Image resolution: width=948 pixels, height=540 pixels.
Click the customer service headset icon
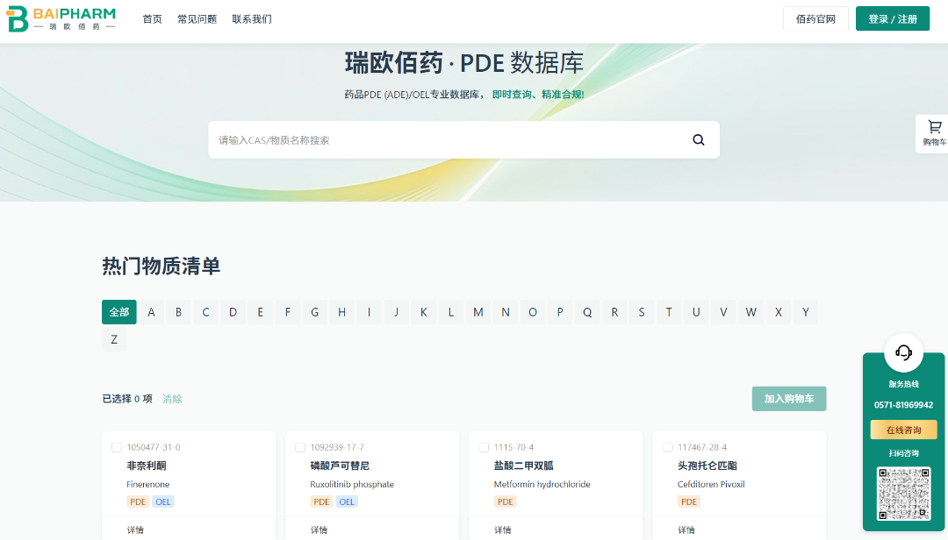[x=903, y=352]
